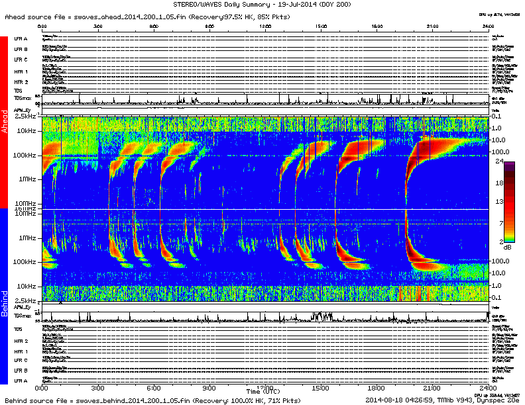Click the 3:00 tick on the bottom time axis
The height and width of the screenshot is (405, 525).
coord(97,388)
